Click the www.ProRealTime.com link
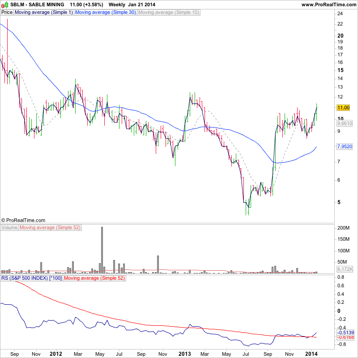This screenshot has width=358, height=358. pos(329,4)
